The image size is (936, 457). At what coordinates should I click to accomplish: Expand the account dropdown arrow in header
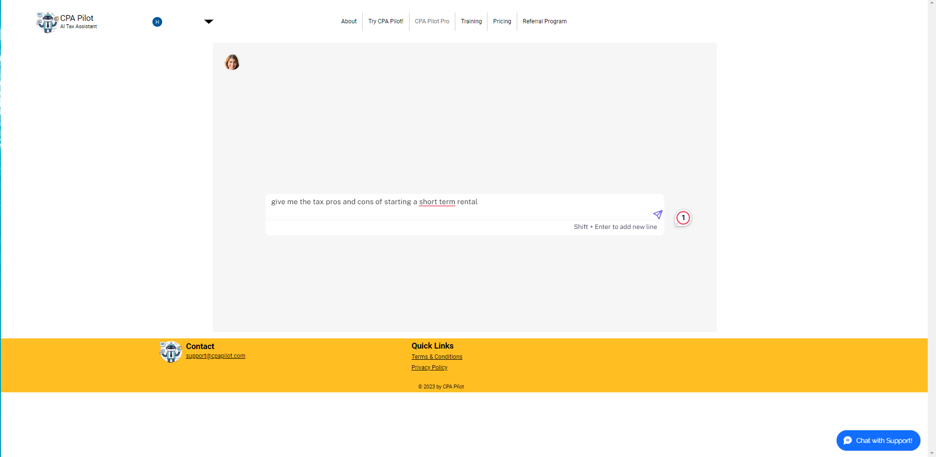[209, 21]
